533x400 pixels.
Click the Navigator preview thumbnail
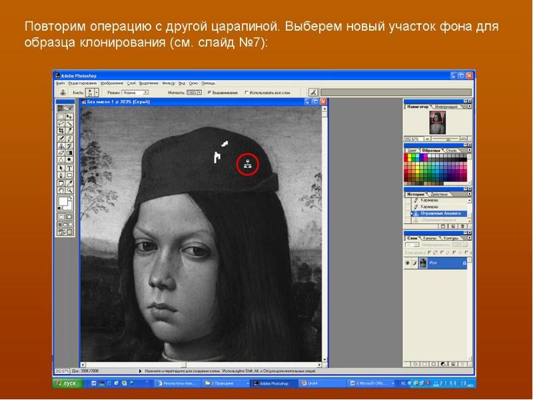tap(436, 122)
